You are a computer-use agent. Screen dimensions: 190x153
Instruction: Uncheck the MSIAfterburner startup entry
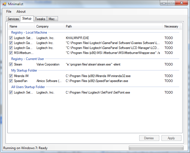(x=11, y=53)
